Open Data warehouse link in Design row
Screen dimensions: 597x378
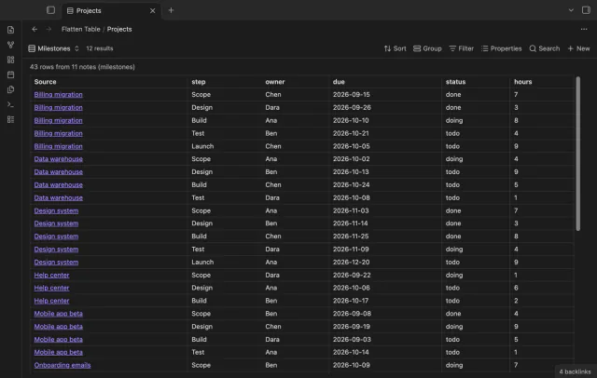(58, 171)
